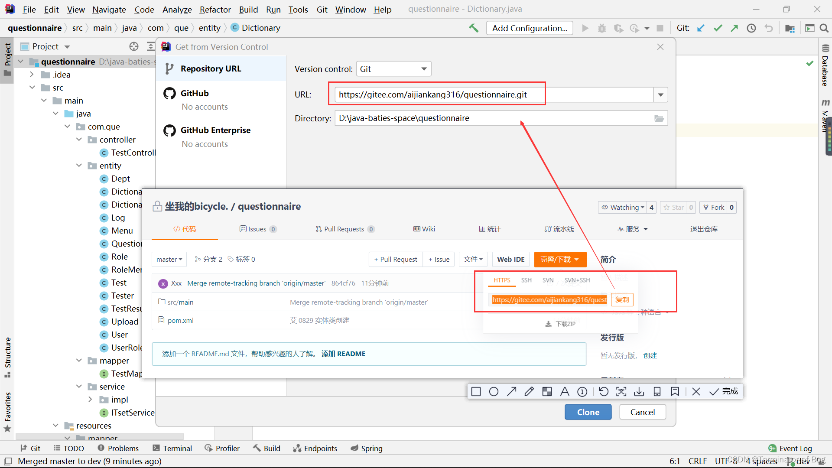This screenshot has height=468, width=832.
Task: Open the Database tool window
Action: point(825,66)
